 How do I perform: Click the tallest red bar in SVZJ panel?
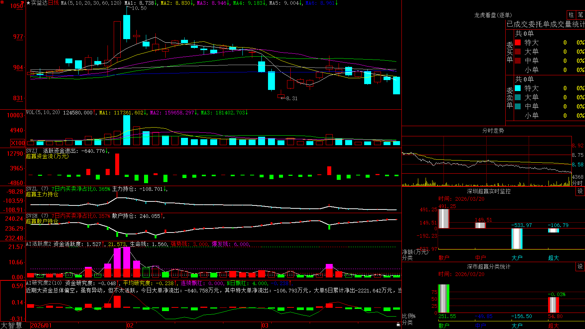click(x=117, y=164)
